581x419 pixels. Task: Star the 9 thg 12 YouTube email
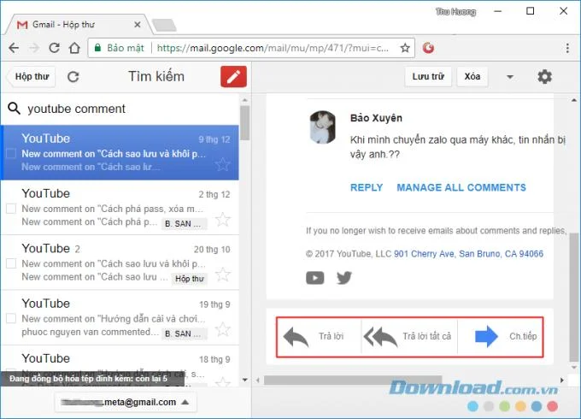223,165
